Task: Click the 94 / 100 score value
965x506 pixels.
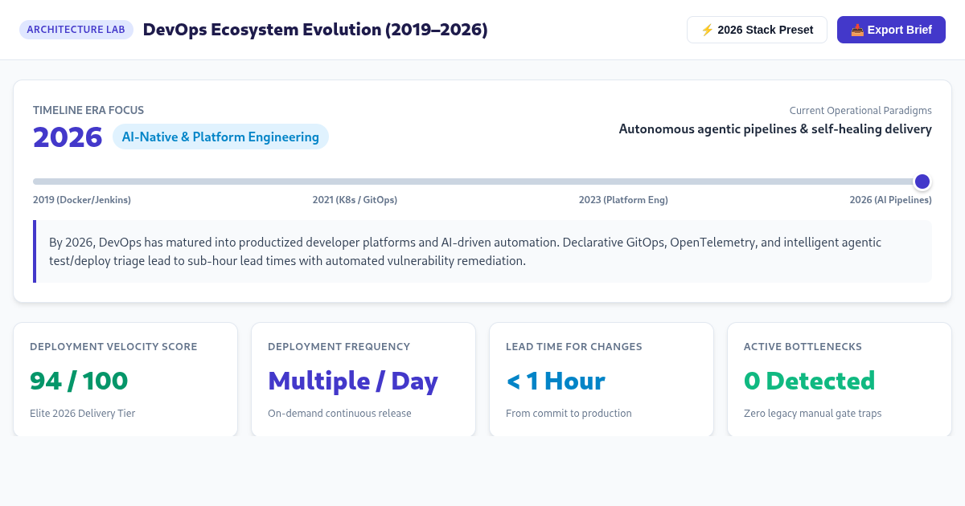Action: [79, 380]
